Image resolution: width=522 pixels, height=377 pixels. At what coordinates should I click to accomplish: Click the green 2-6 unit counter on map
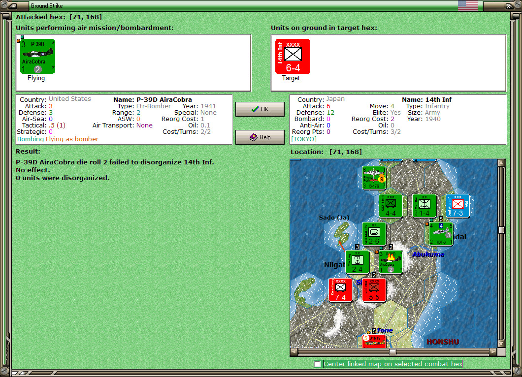[x=374, y=234]
